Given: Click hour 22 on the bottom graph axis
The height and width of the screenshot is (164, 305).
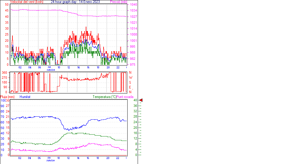Looking at the screenshot, I should 118,158.
